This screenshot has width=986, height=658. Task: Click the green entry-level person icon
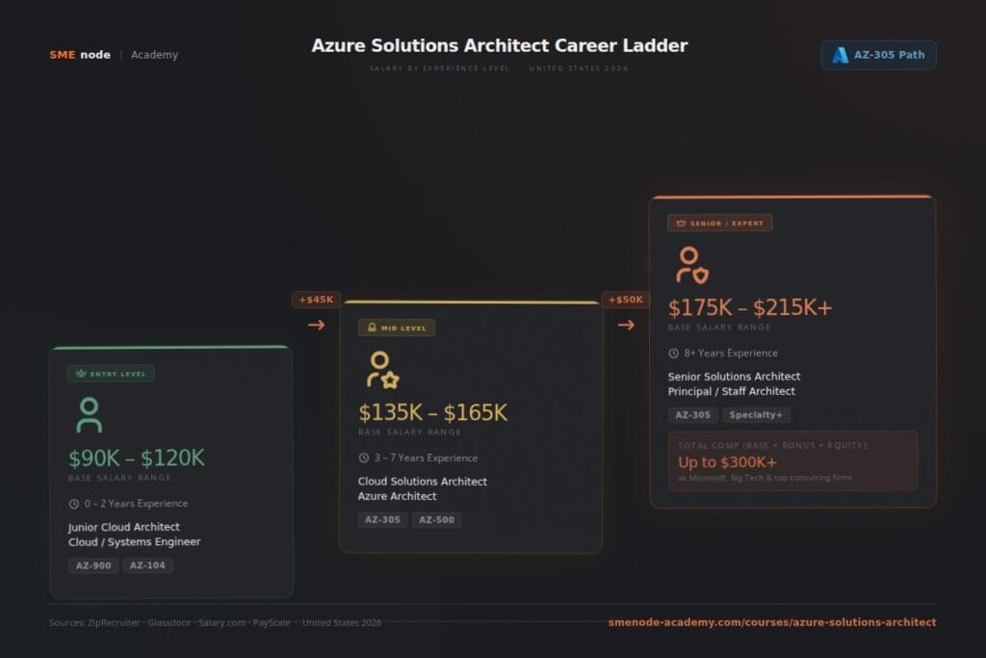89,414
